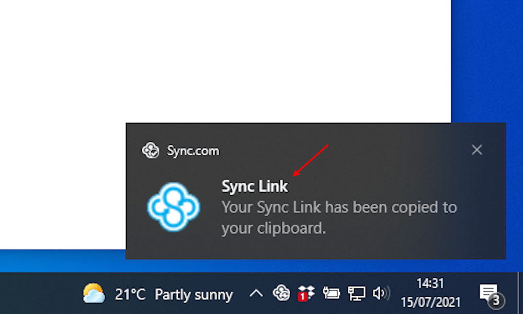
Task: Click the 'copied to your clipboard' message text
Action: (x=339, y=218)
